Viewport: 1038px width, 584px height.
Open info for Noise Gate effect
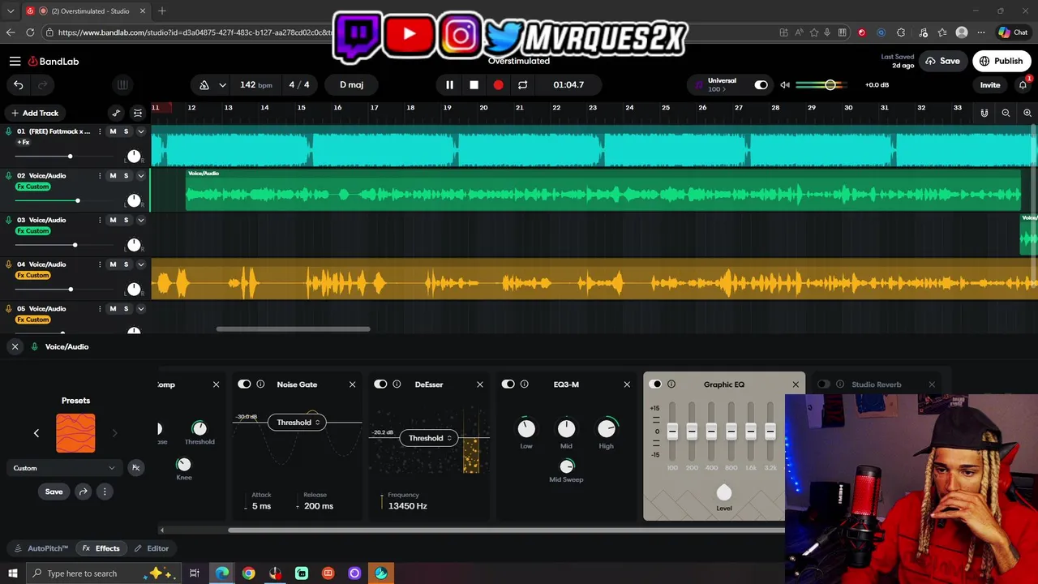[260, 384]
